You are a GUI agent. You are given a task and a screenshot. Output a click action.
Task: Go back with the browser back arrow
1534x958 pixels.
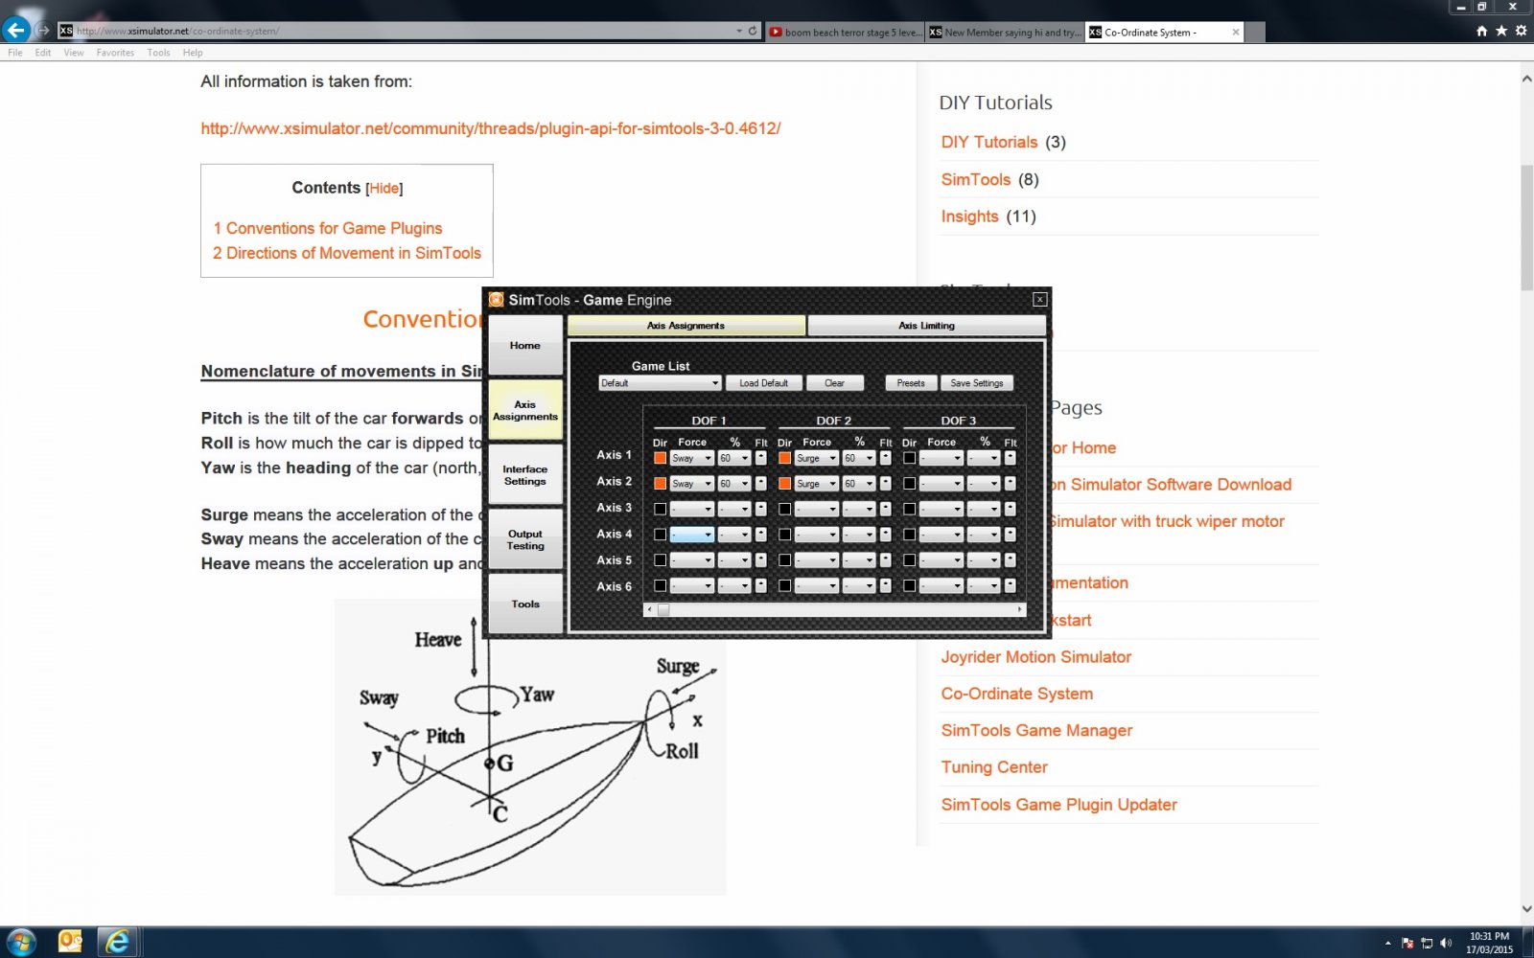[x=16, y=30]
